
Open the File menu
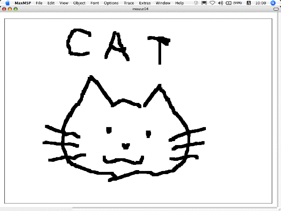tap(39, 3)
